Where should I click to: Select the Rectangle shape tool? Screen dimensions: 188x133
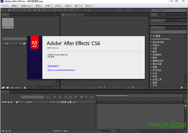35,10
